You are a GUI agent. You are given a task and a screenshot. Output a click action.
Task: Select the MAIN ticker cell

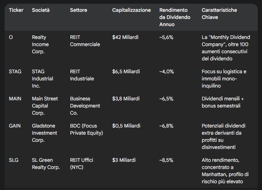[15, 99]
